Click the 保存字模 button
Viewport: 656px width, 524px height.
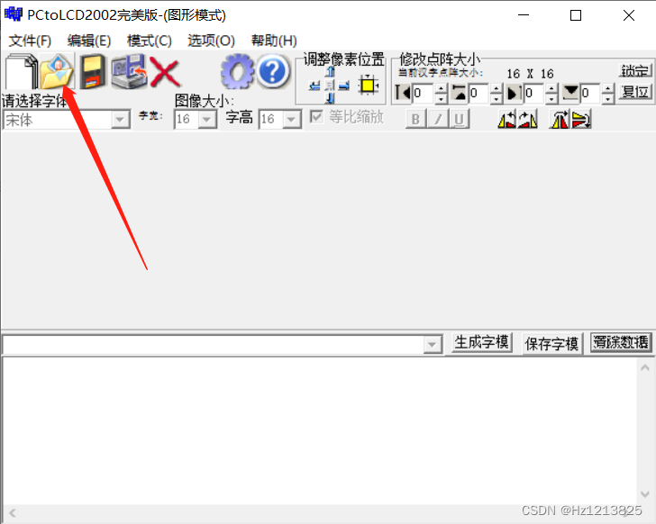[551, 344]
